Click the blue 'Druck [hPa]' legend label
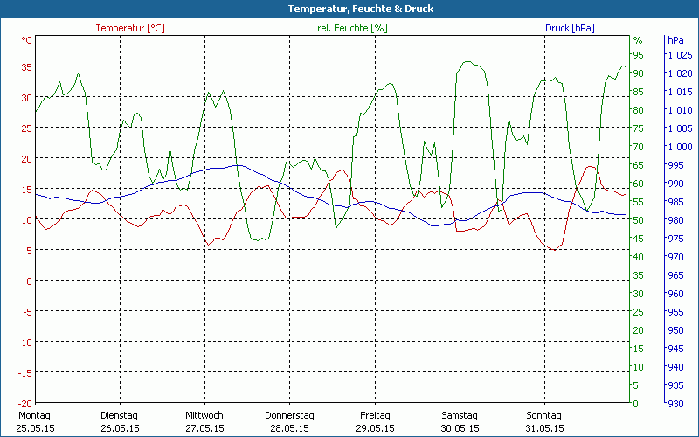The height and width of the screenshot is (437, 699). point(570,28)
